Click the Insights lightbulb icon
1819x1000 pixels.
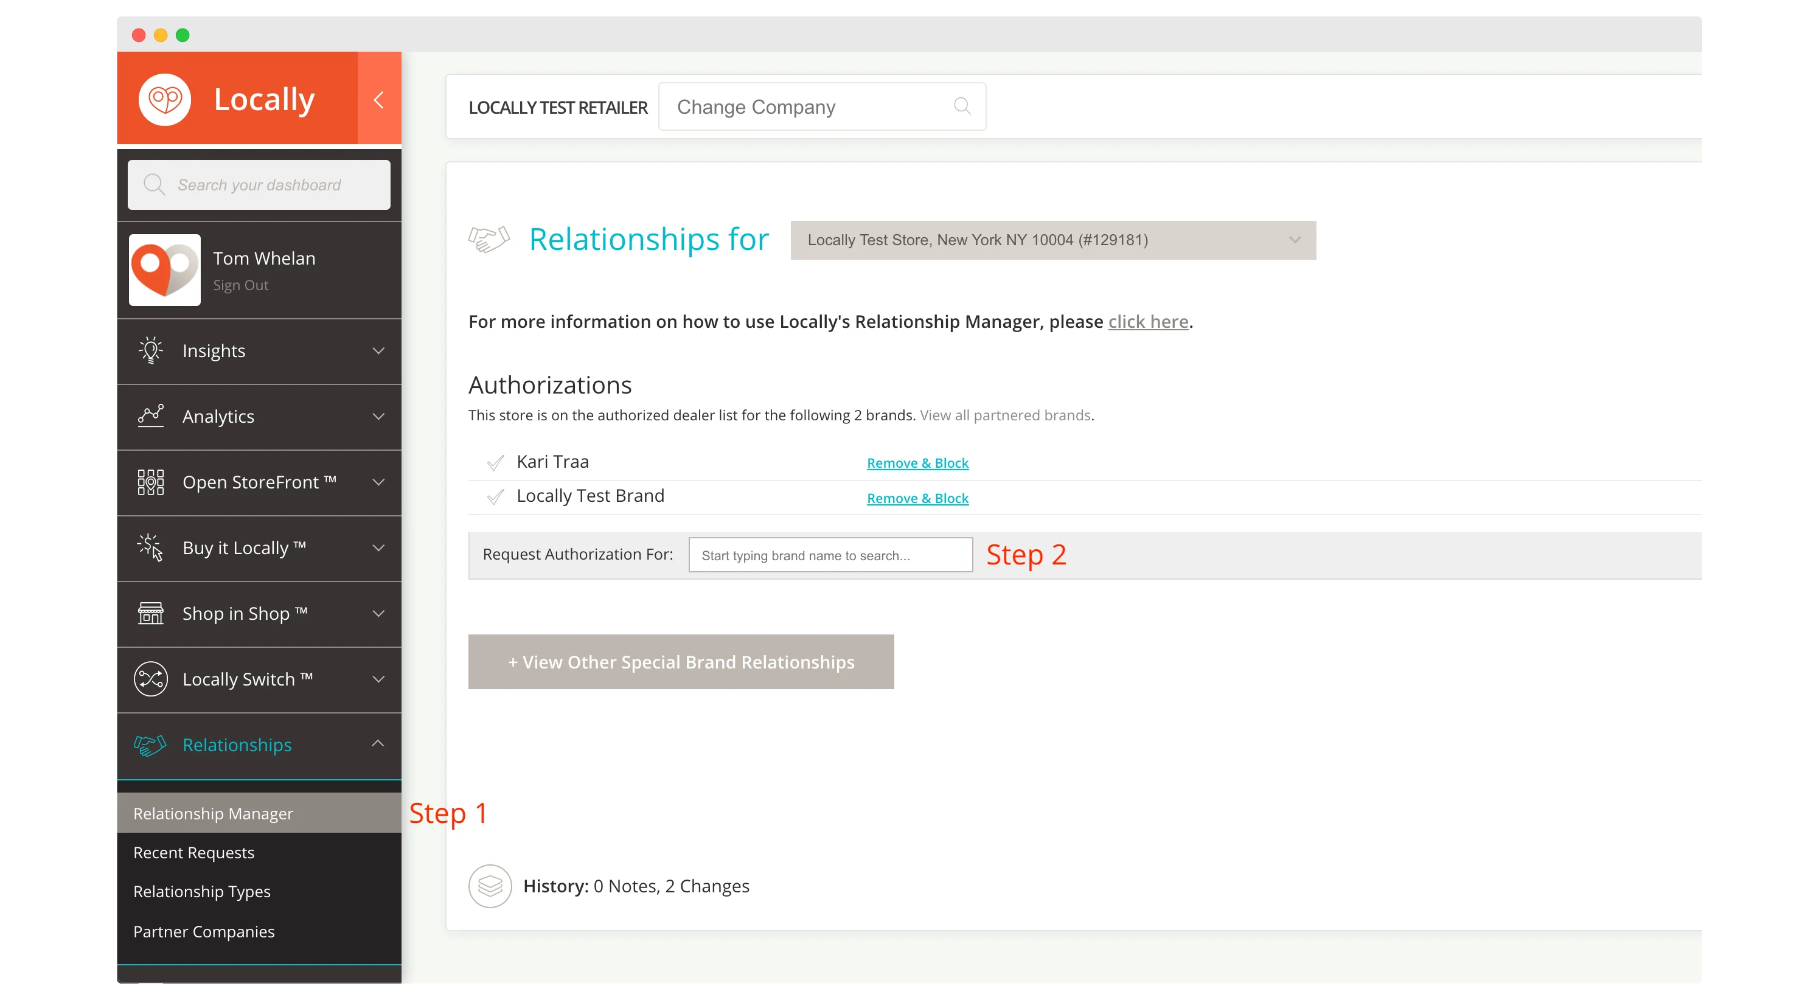[x=150, y=350]
